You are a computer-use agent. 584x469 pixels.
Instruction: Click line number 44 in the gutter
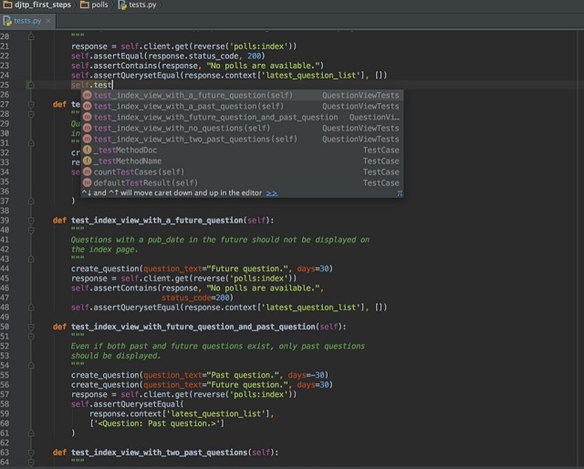(x=5, y=269)
